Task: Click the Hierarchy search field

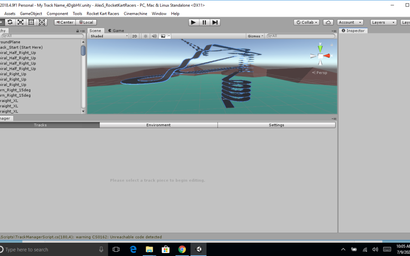Action: [43, 36]
